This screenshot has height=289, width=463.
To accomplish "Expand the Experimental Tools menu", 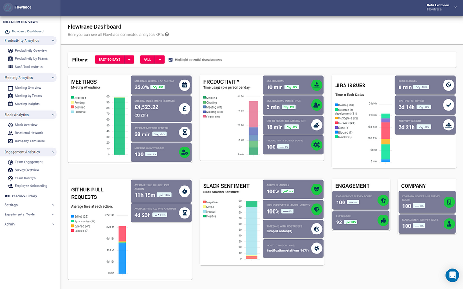I will click(28, 215).
